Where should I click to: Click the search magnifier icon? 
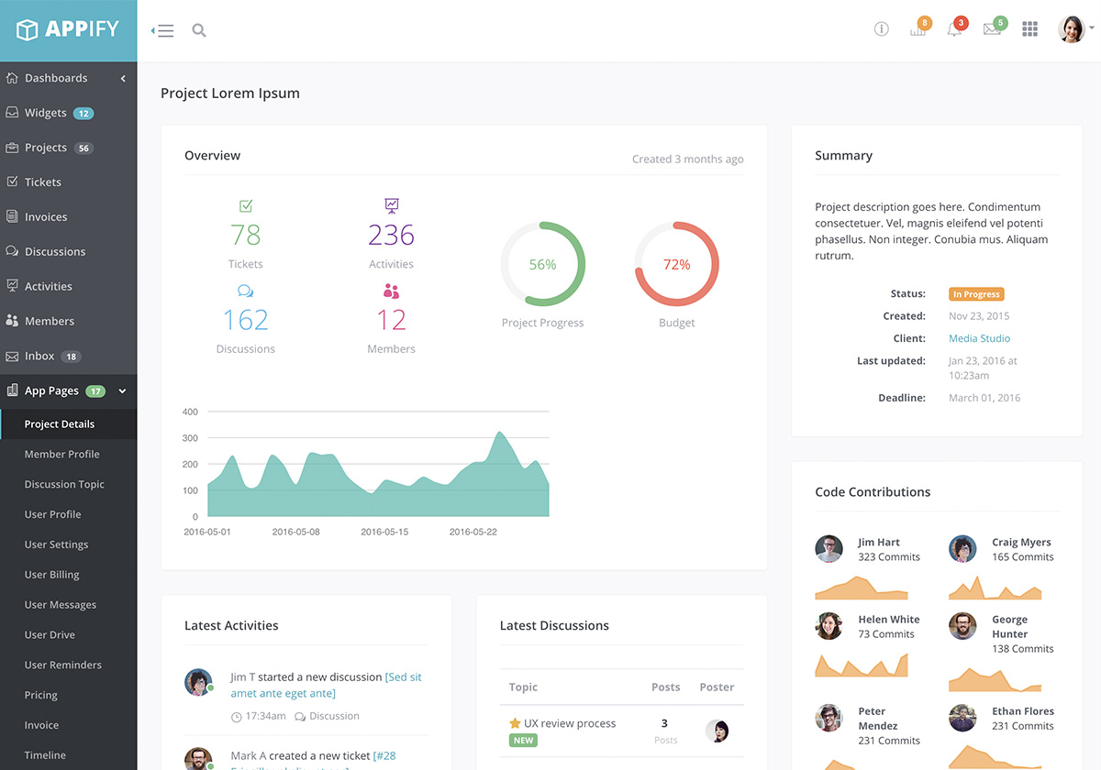tap(198, 30)
